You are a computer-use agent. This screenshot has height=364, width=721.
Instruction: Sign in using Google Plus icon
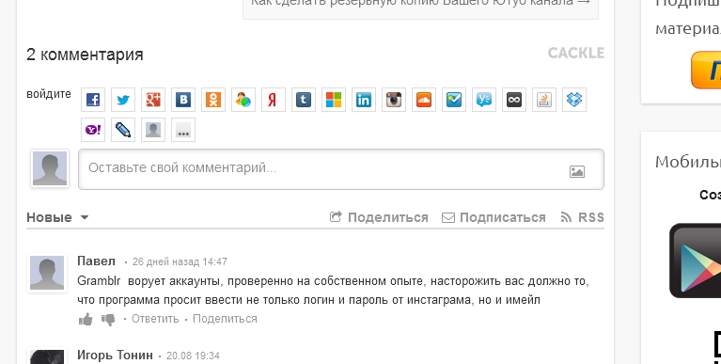[x=153, y=100]
